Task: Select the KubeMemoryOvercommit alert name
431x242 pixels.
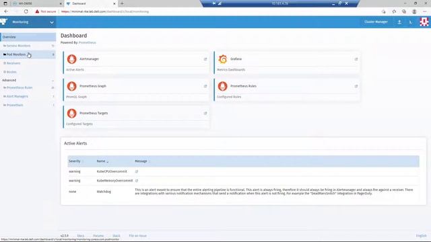Action: (114, 181)
